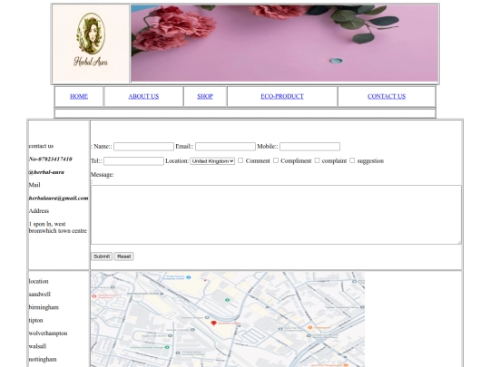490x367 pixels.
Task: Focus the Mobile input field
Action: pos(309,147)
